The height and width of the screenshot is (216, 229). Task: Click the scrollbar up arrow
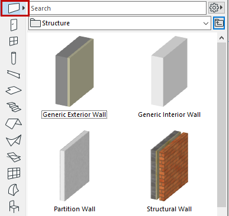(x=222, y=38)
